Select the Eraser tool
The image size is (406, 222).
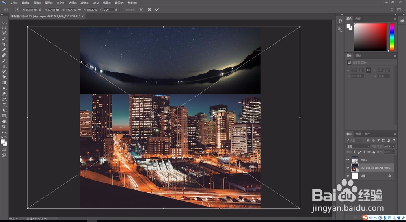point(4,77)
